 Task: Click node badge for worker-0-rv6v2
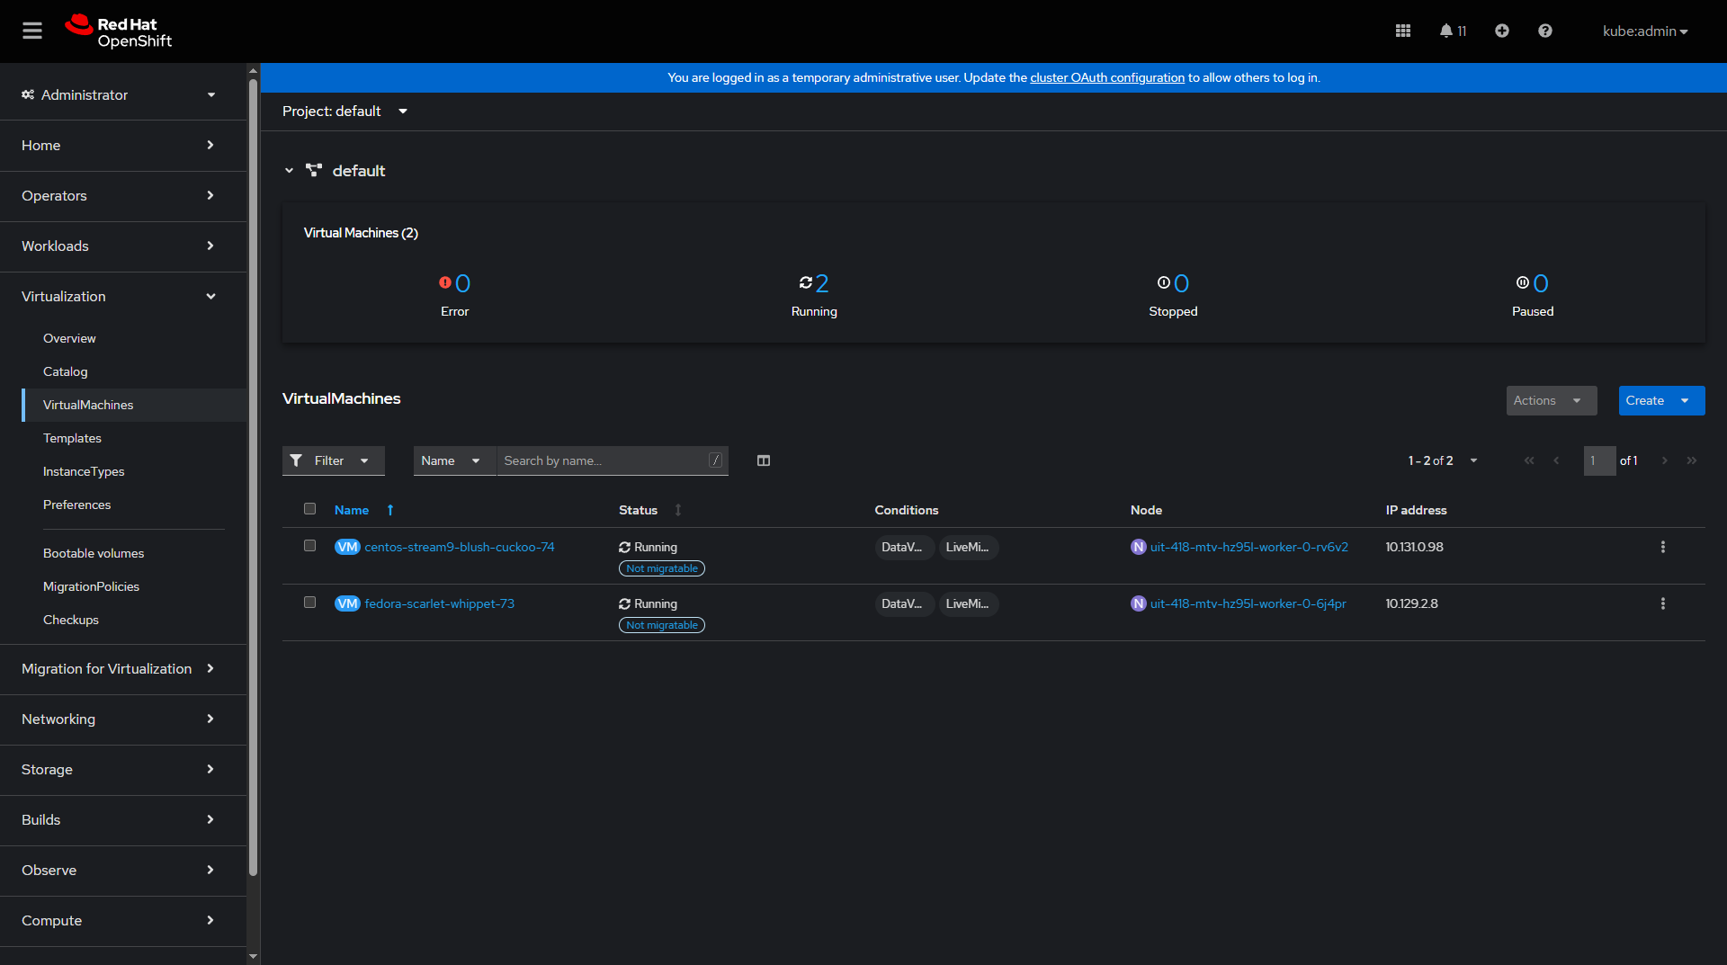[1139, 547]
